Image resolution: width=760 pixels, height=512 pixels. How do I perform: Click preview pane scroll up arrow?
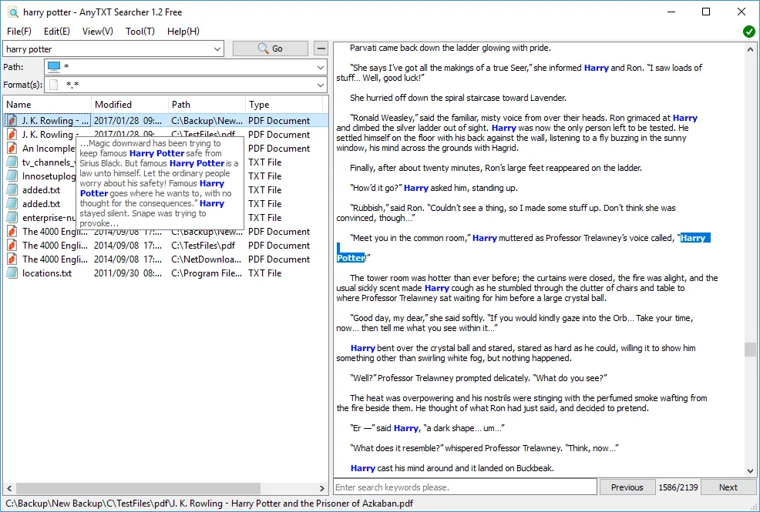[750, 49]
